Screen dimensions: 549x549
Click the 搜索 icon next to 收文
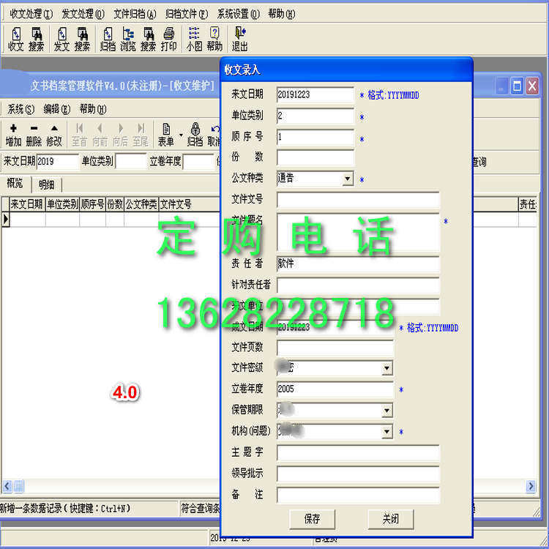coord(37,40)
